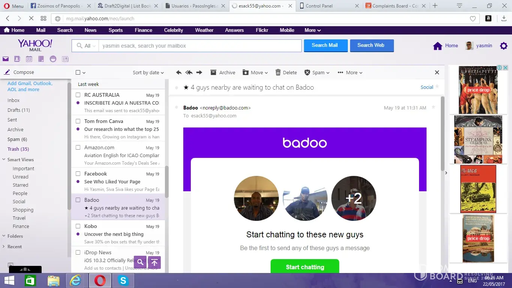
Task: Click the Search Web button
Action: [x=372, y=45]
